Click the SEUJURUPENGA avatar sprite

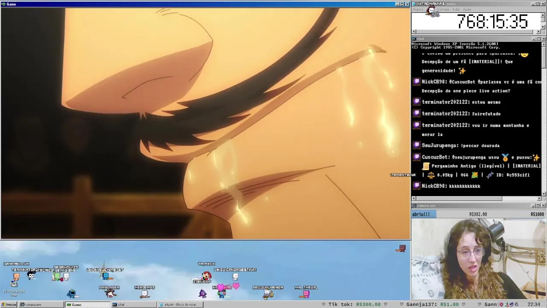pyautogui.click(x=268, y=293)
